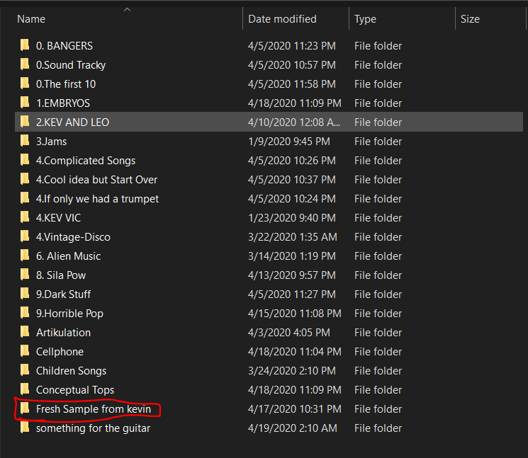528x458 pixels.
Task: Click "File folder" type of 3.Jams row
Action: (378, 142)
